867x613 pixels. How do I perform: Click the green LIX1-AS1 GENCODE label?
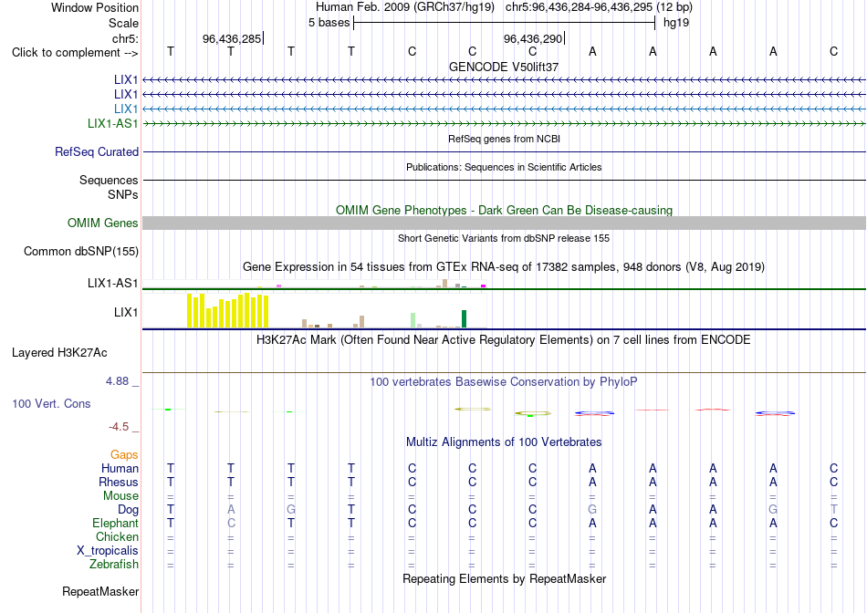(113, 123)
